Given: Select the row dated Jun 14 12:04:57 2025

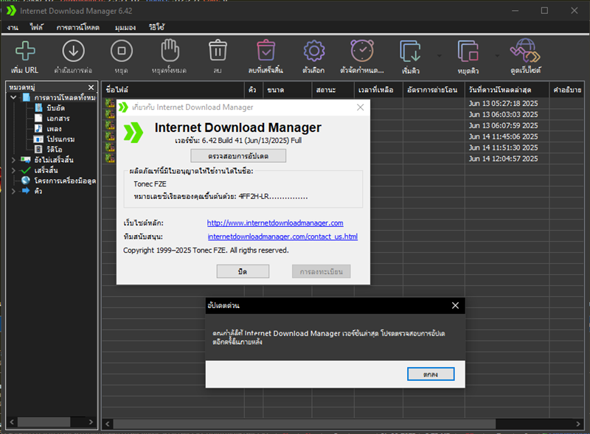Looking at the screenshot, I should pyautogui.click(x=503, y=158).
